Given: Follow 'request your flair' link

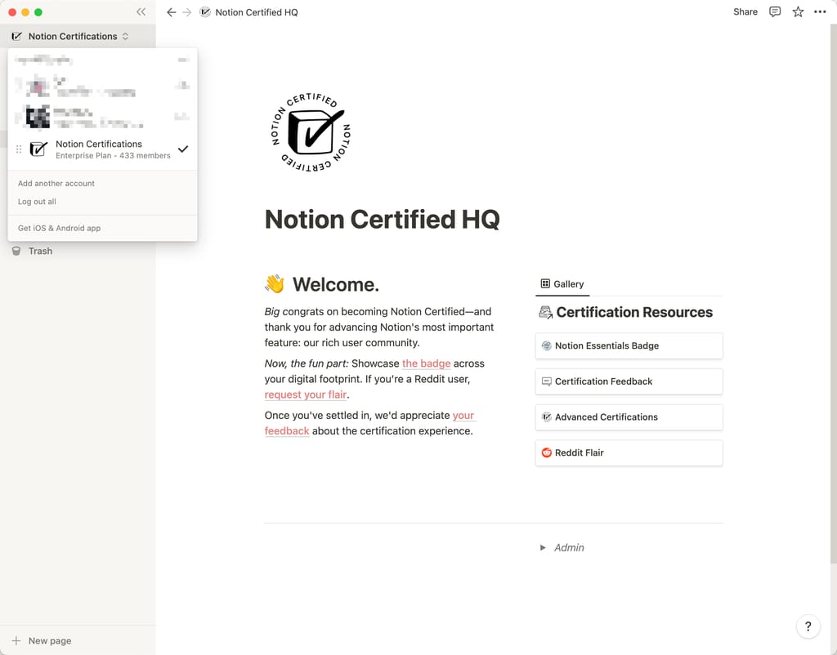Looking at the screenshot, I should point(306,394).
